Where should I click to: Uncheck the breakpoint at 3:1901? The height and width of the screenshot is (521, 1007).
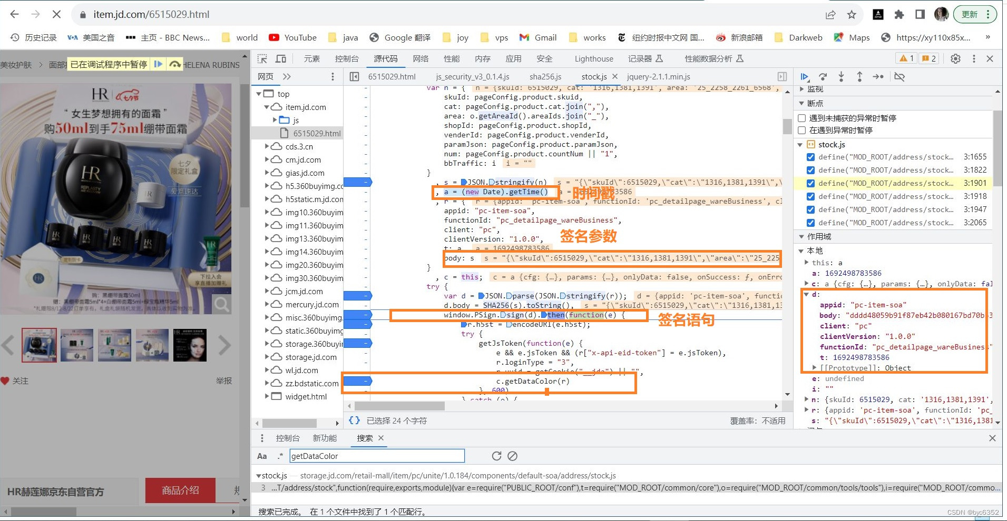[x=810, y=183]
